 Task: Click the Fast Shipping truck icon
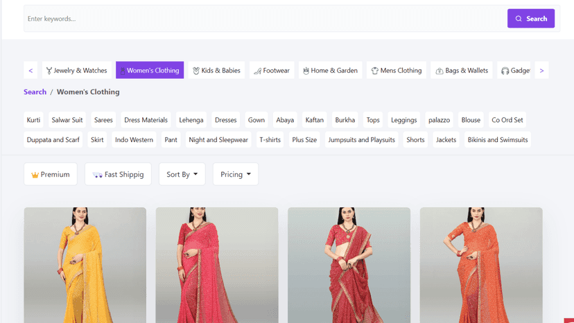(97, 175)
